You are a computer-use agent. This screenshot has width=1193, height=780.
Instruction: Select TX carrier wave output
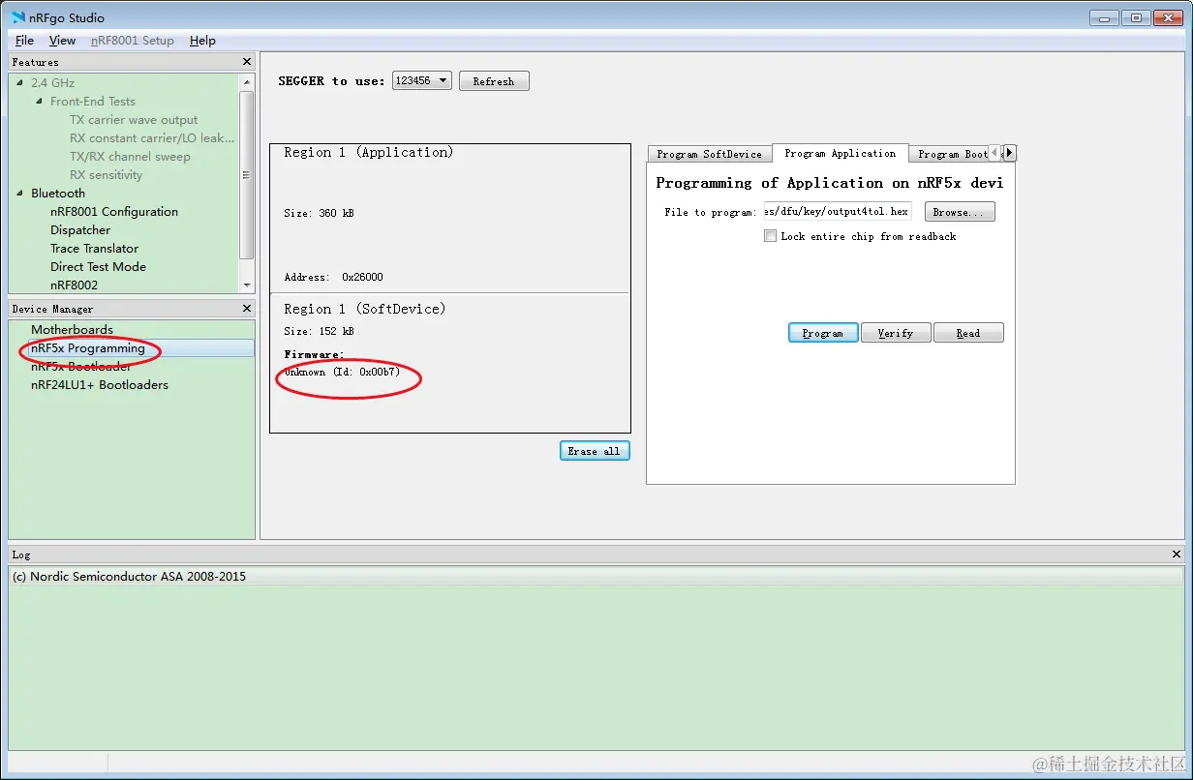[x=134, y=120]
